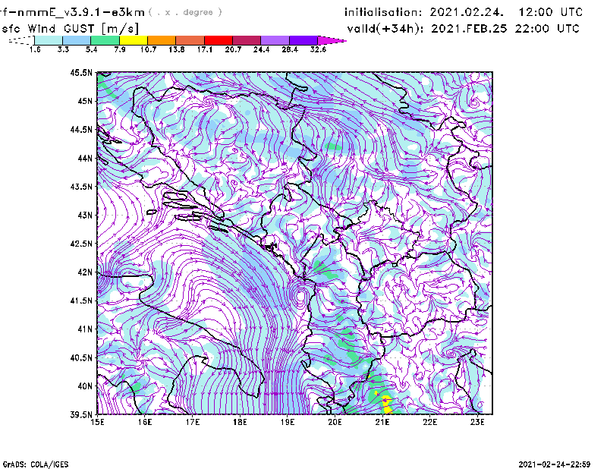Click the crimson 20.7–24.4 legend swatch
This screenshot has height=469, width=607.
point(247,40)
